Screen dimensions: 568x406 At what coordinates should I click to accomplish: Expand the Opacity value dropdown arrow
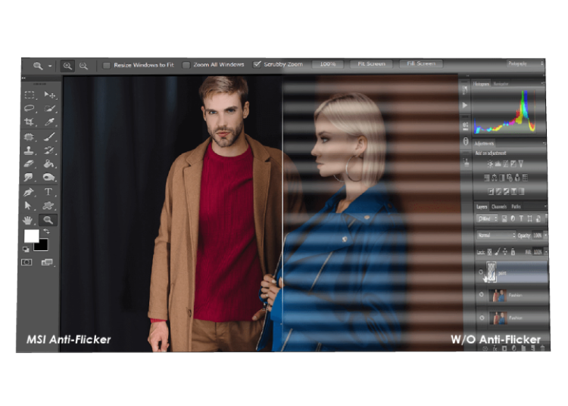[x=545, y=235]
